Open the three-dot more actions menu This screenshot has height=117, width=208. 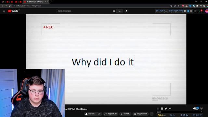(x=152, y=114)
